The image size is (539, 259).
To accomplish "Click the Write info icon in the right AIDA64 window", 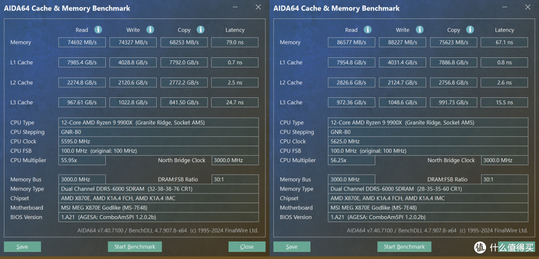I will click(419, 29).
